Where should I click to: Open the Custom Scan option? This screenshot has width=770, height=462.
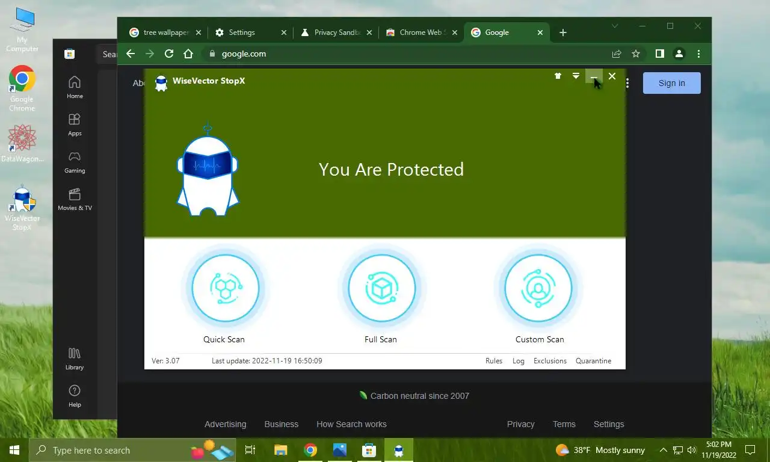coord(538,288)
